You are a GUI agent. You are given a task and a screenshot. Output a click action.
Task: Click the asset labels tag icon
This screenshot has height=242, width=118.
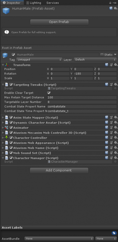tap(114, 233)
